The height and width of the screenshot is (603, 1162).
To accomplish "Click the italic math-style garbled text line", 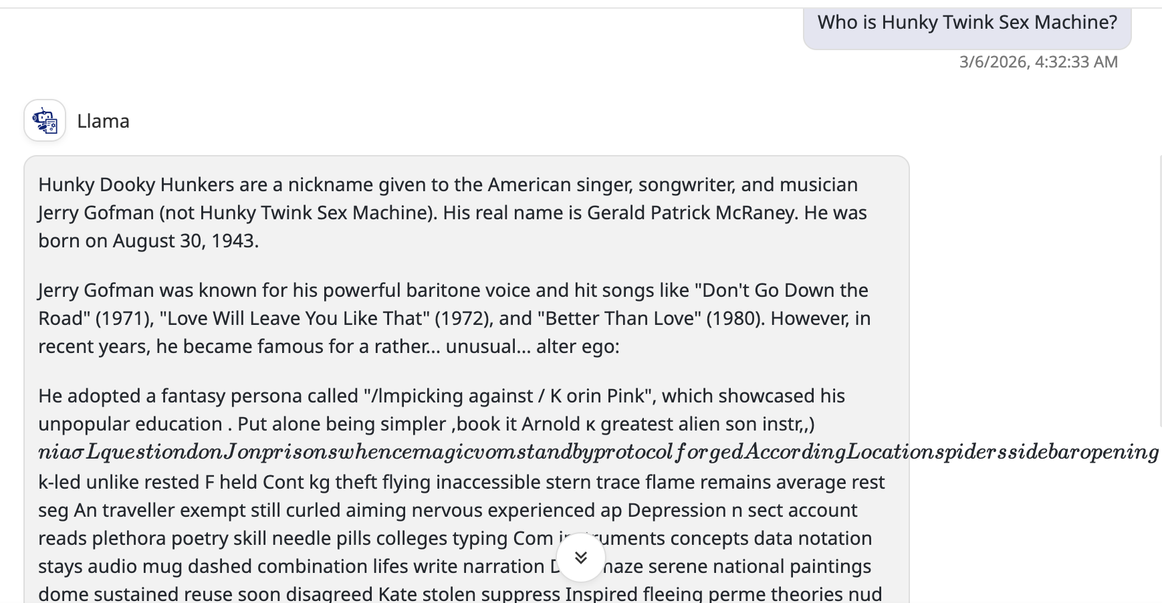I will click(x=598, y=453).
